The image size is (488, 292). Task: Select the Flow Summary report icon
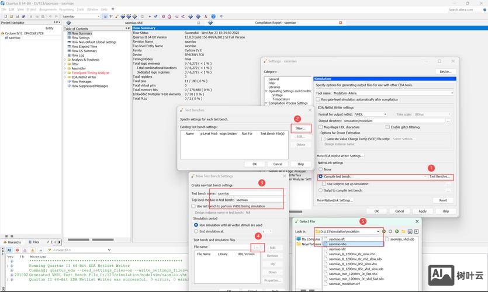tap(68, 33)
